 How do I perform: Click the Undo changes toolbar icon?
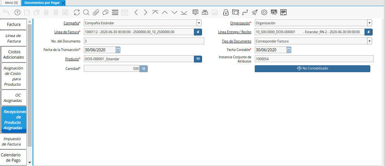pyautogui.click(x=6, y=12)
